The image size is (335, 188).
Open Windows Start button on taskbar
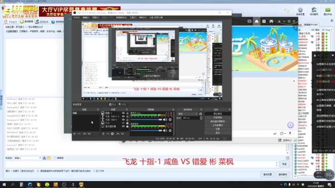click(x=4, y=184)
